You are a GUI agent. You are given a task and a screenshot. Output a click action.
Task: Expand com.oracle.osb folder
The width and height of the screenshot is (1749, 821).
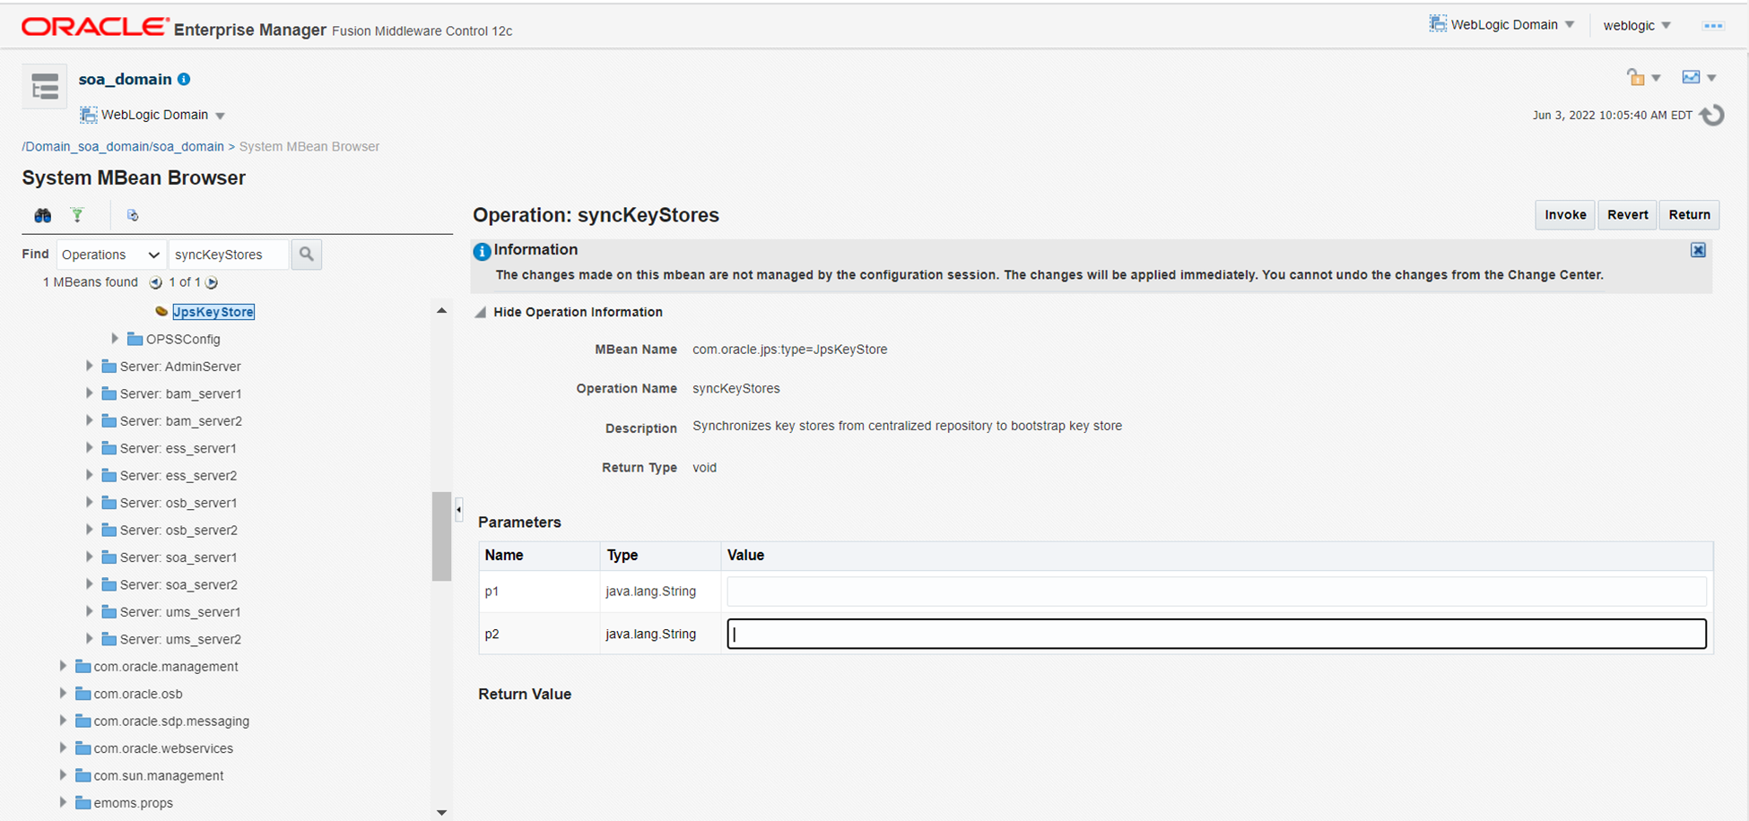(63, 694)
